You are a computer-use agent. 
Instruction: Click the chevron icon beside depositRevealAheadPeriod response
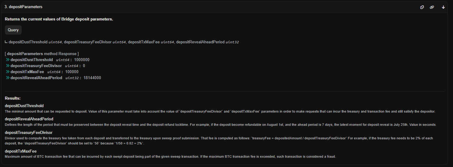point(8,78)
